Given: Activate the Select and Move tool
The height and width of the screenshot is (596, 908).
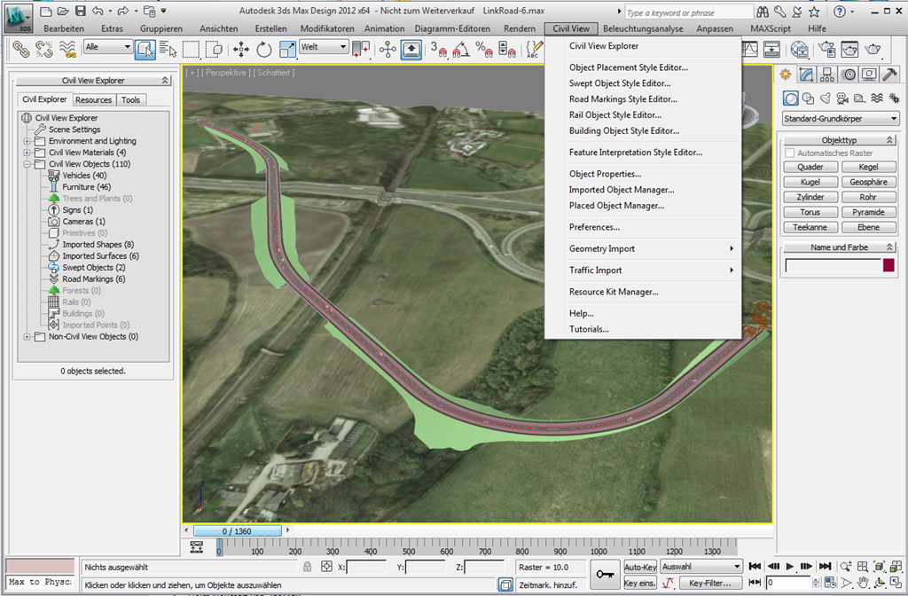Looking at the screenshot, I should coord(241,51).
